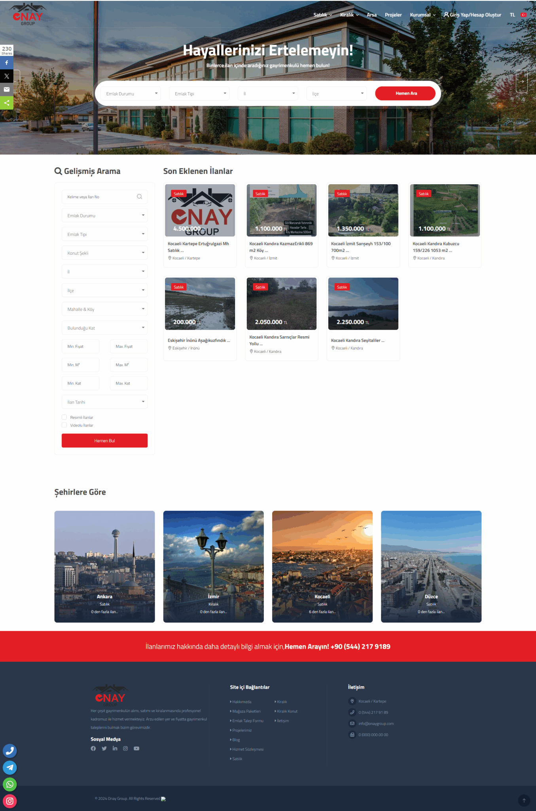
Task: Click the footer phone icon beside 0 (544) 217 91 89
Action: (x=352, y=712)
